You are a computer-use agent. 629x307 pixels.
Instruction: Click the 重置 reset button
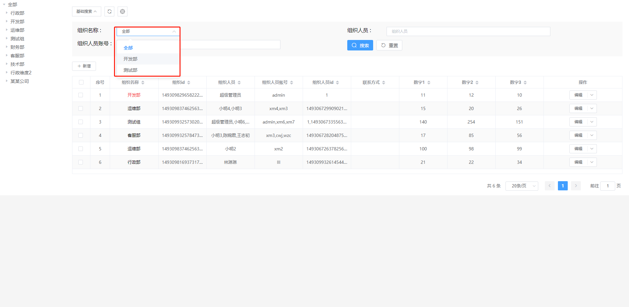pos(389,45)
